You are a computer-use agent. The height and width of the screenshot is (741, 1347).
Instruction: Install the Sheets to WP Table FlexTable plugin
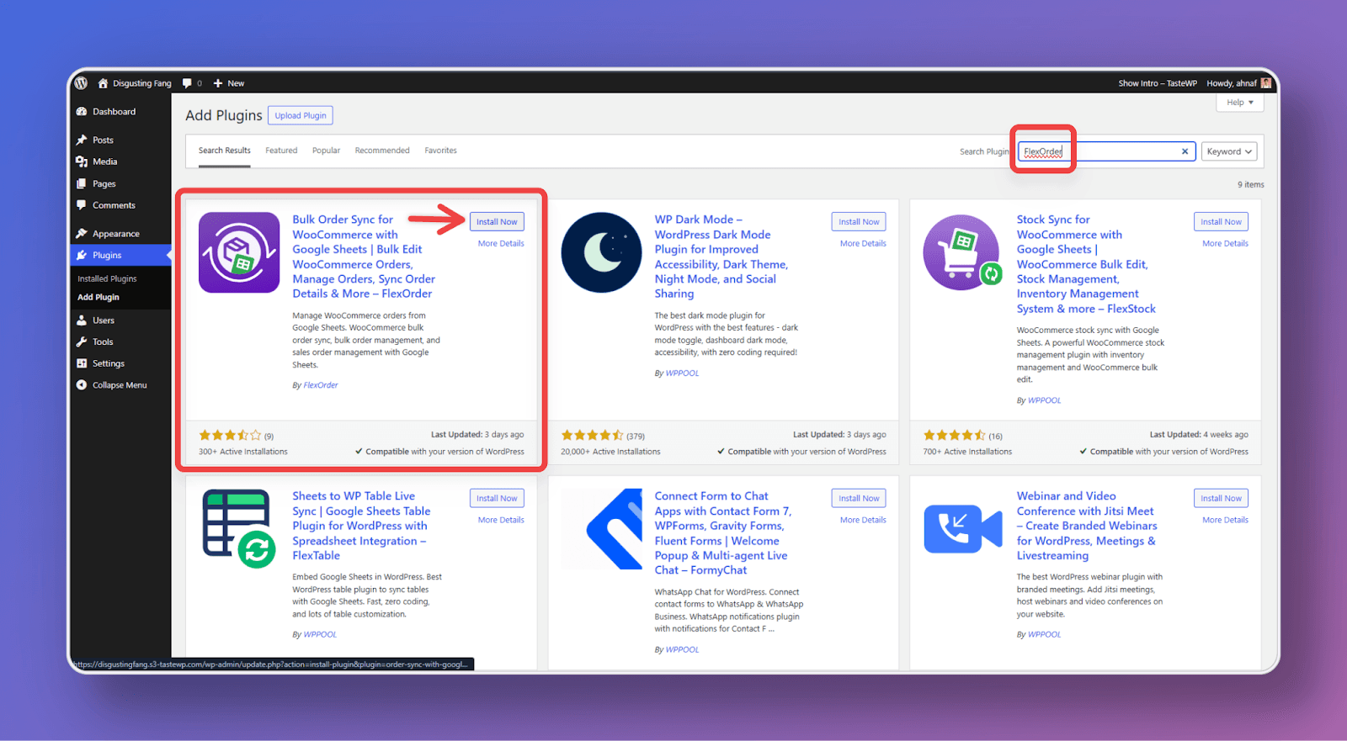pyautogui.click(x=497, y=499)
